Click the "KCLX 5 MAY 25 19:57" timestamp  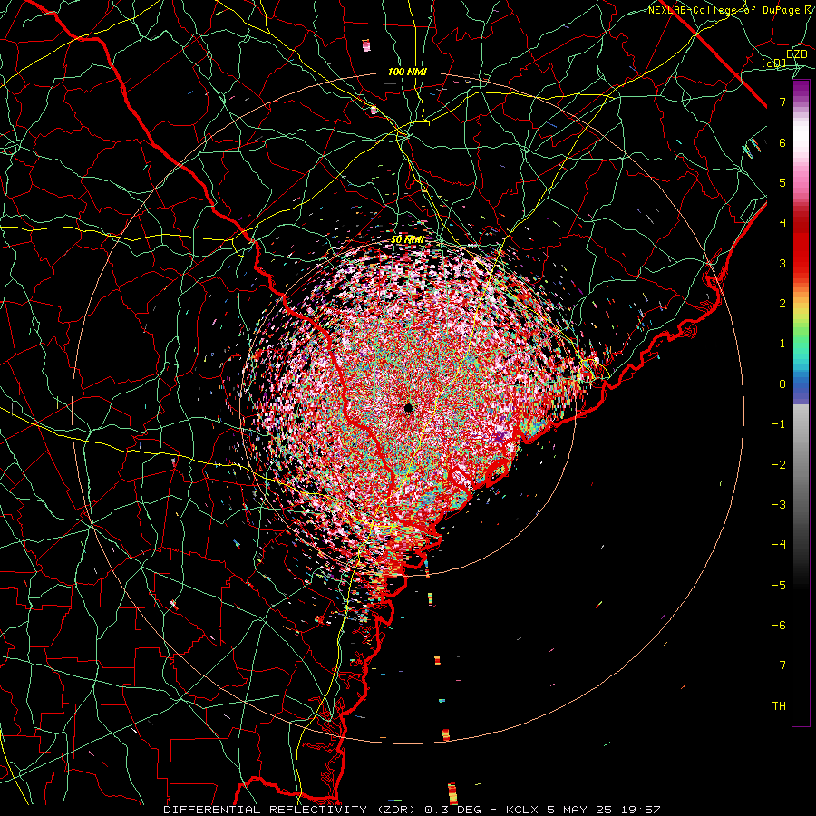(x=583, y=810)
